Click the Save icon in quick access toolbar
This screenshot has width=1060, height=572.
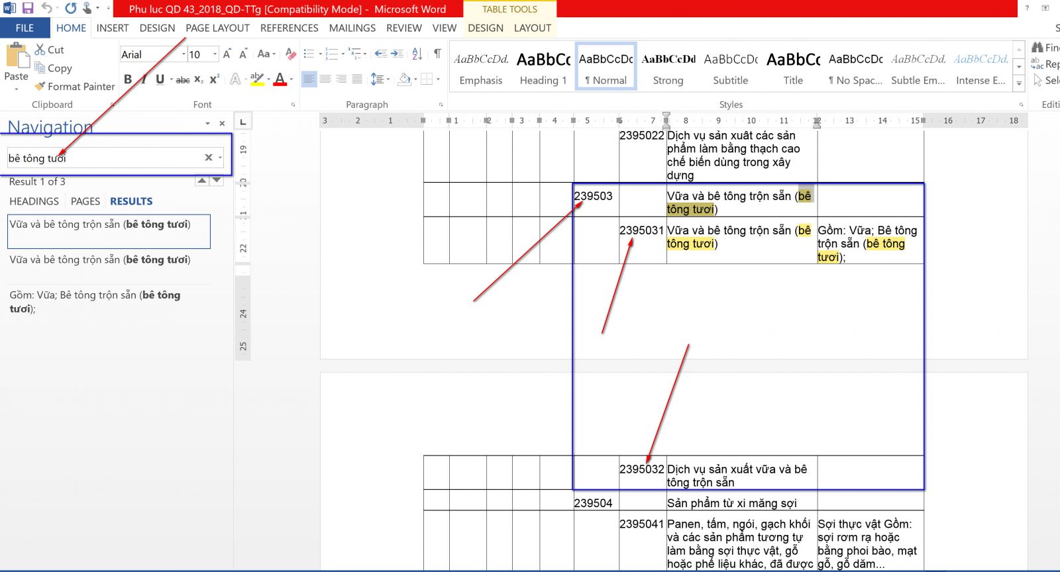[28, 9]
